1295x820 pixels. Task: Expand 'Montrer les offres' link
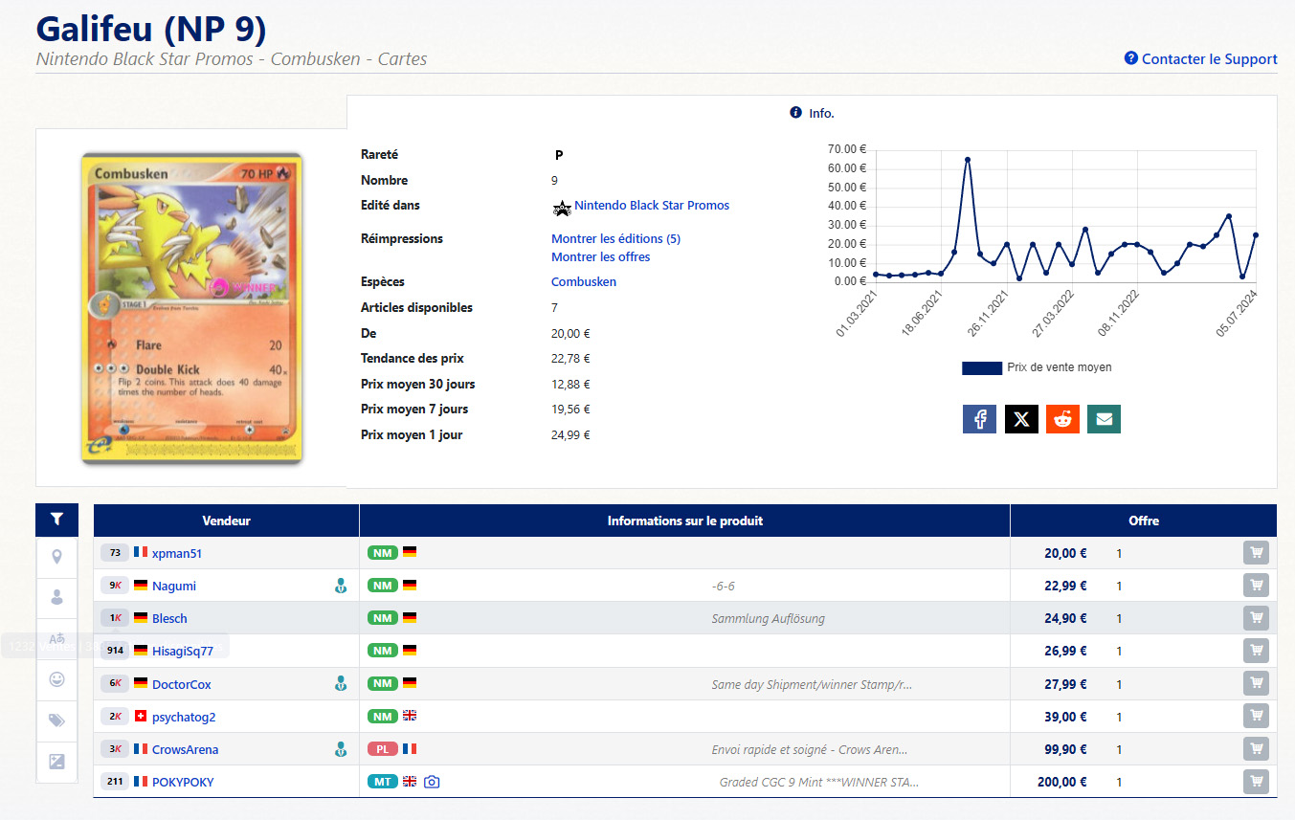pyautogui.click(x=600, y=256)
